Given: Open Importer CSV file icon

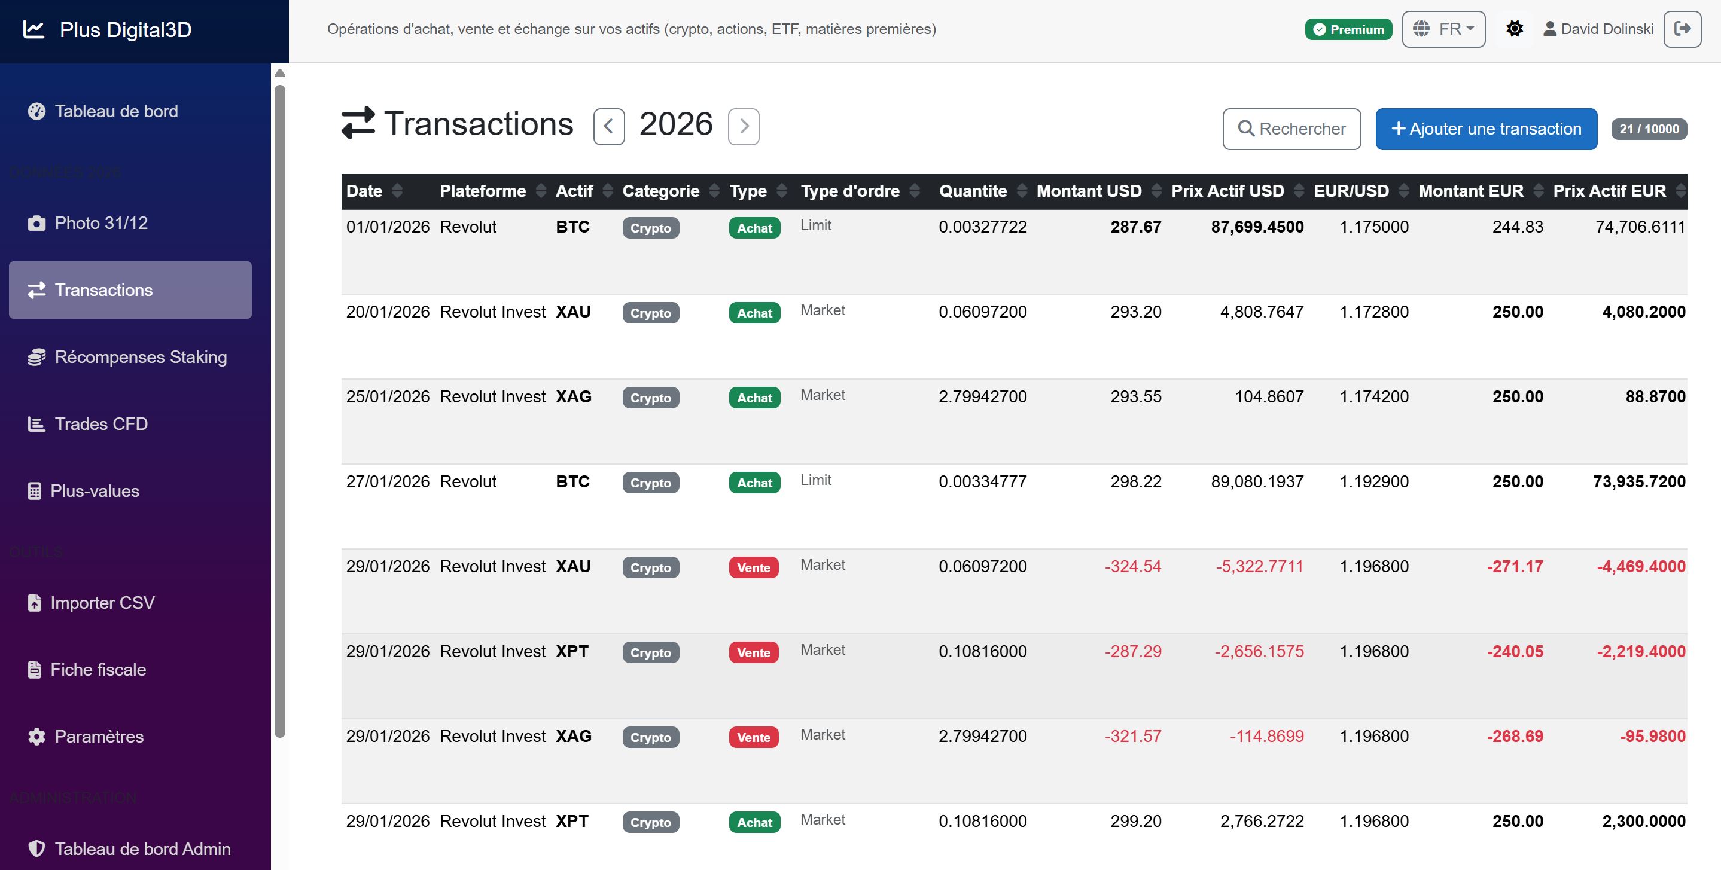Looking at the screenshot, I should (35, 603).
